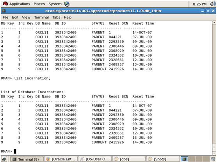The image size is (217, 163).
Task: Click the terminal title bar text
Action: 103,11
